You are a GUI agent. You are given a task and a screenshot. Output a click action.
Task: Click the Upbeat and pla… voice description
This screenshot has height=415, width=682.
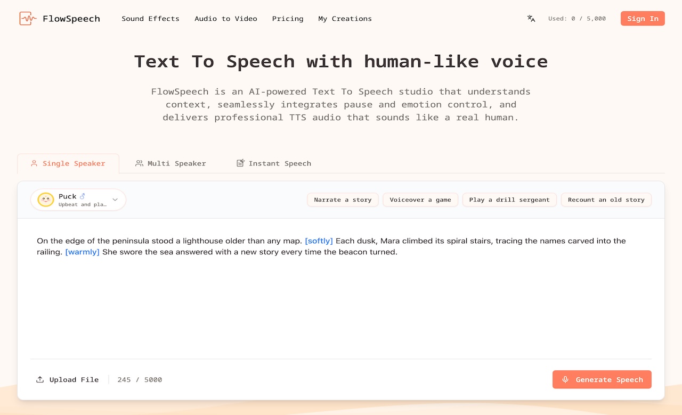tap(83, 205)
